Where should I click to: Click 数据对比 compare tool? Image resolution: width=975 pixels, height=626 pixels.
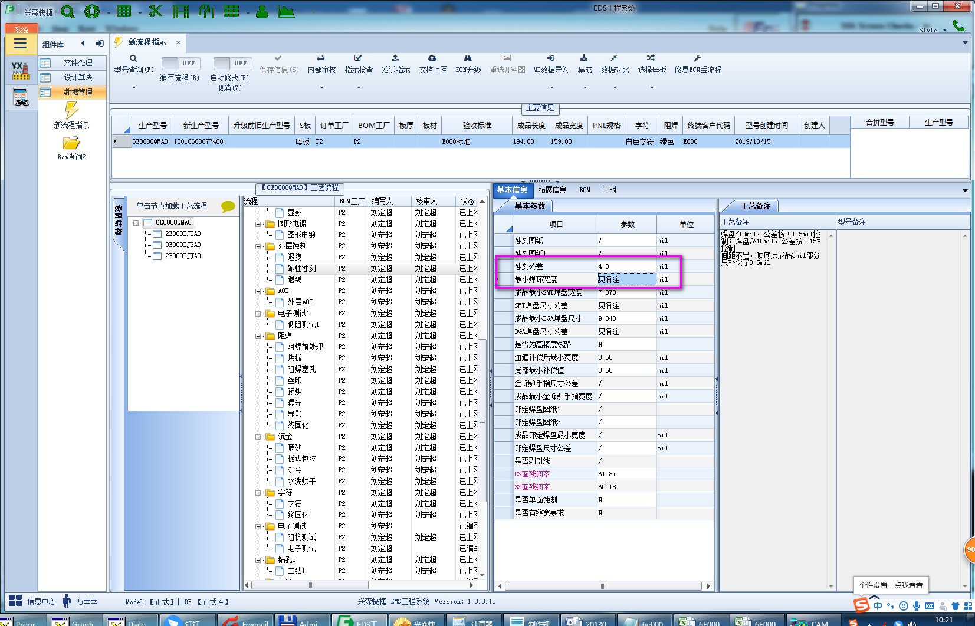[615, 64]
